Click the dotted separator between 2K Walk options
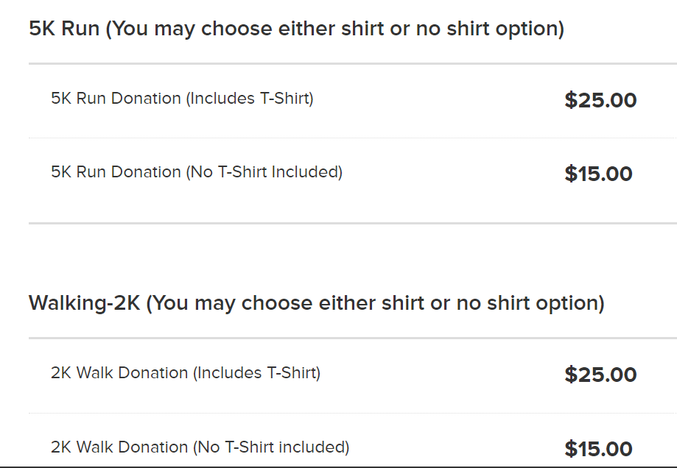 point(353,414)
